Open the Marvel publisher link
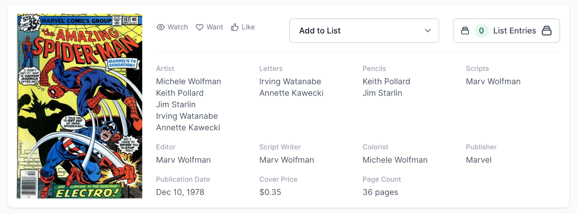Viewport: 577px width, 214px height. [x=479, y=160]
